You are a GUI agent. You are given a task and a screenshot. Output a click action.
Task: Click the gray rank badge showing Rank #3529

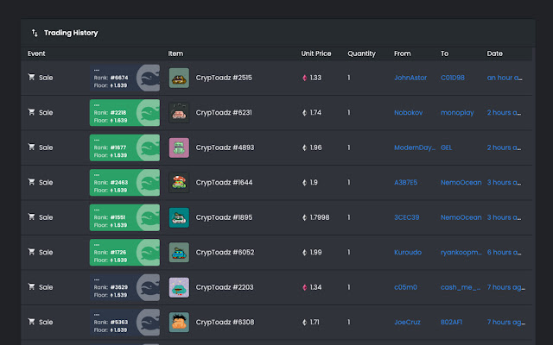pos(124,287)
